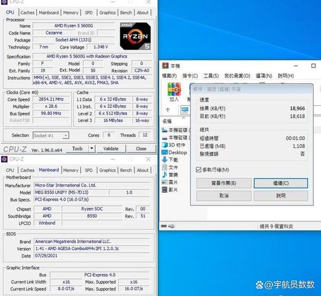Click the up-one-level arrow in WinRAR
321x296 pixels.
click(168, 110)
